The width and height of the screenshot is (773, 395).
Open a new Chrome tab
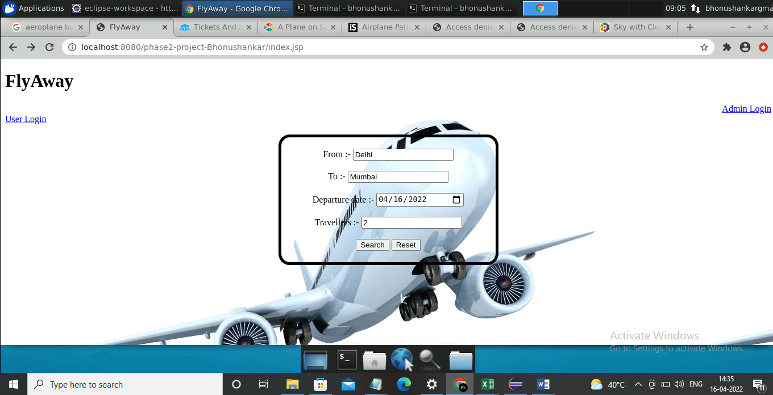click(x=689, y=27)
